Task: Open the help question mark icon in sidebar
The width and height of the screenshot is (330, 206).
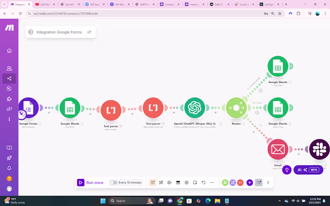Action: [x=9, y=178]
